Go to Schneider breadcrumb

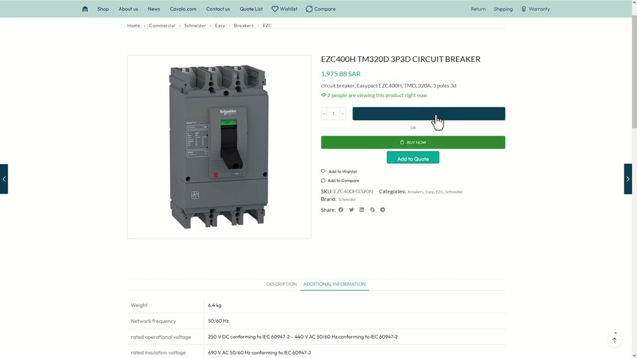point(195,25)
